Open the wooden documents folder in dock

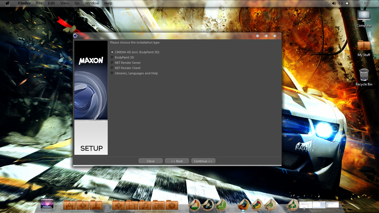132,205
